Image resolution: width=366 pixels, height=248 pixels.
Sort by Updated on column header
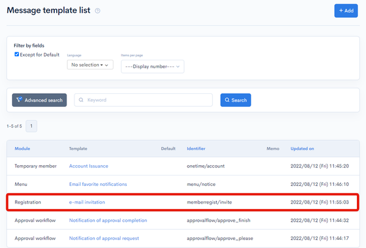(x=302, y=149)
